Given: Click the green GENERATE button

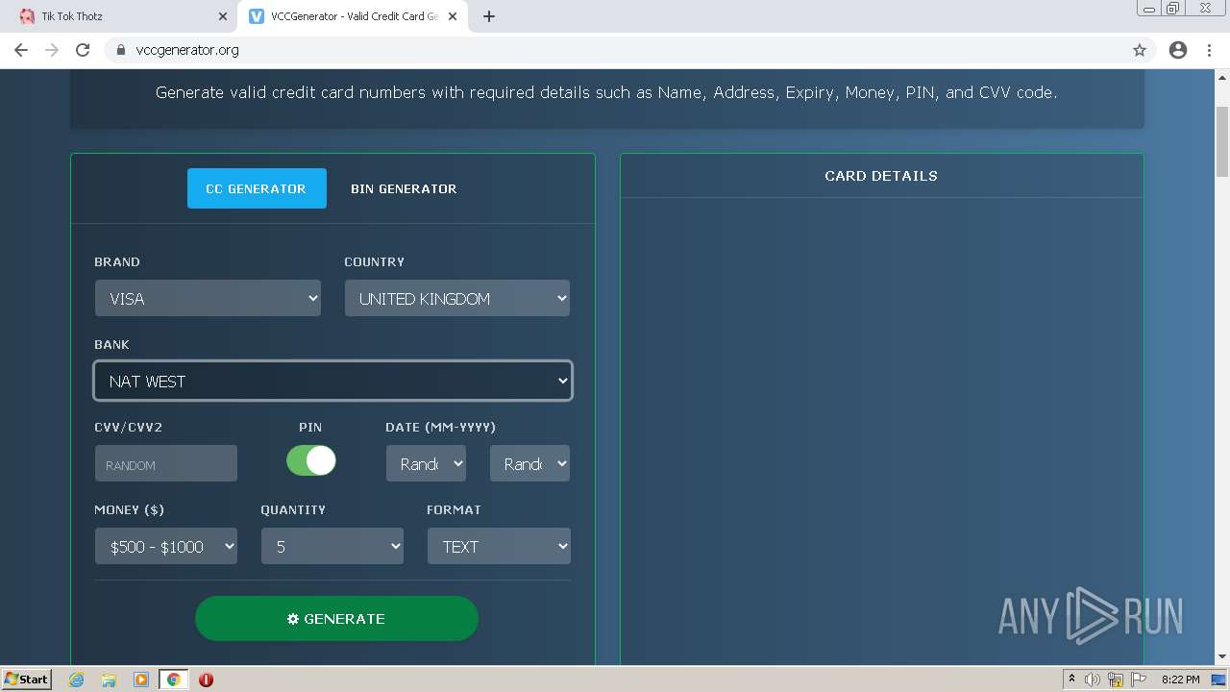Looking at the screenshot, I should coord(336,619).
